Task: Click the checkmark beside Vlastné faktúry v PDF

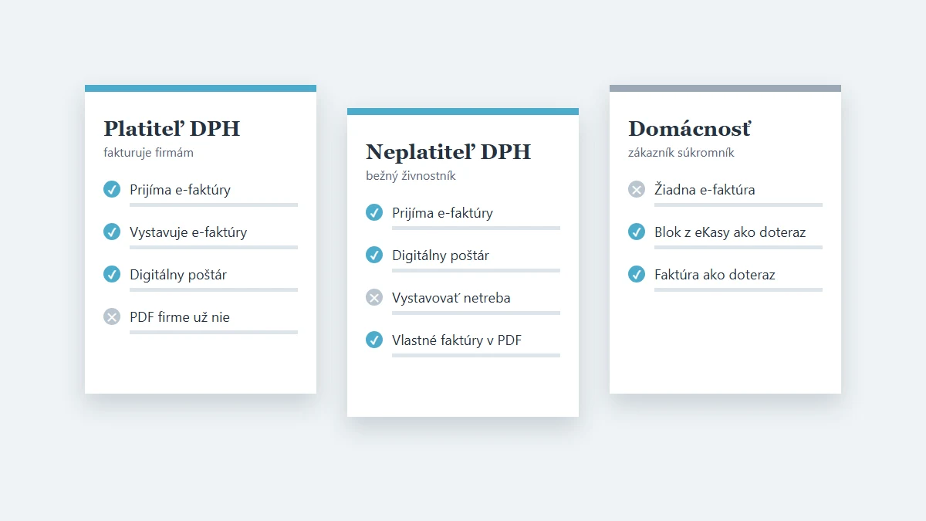Action: [x=374, y=340]
